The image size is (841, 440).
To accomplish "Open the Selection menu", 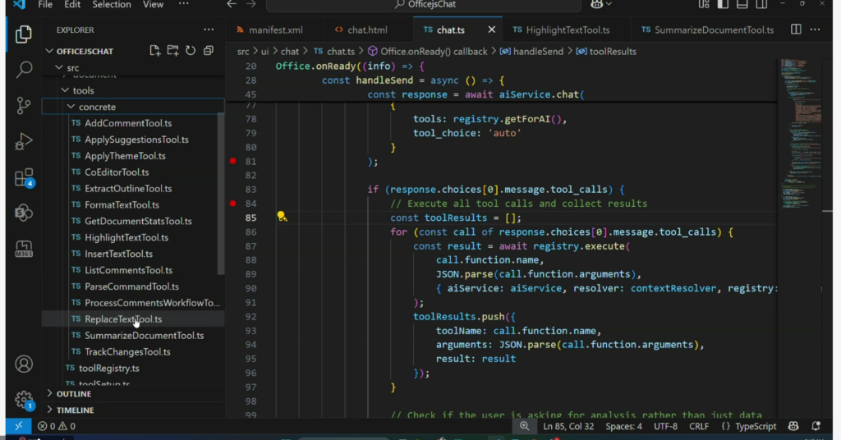I will click(112, 5).
